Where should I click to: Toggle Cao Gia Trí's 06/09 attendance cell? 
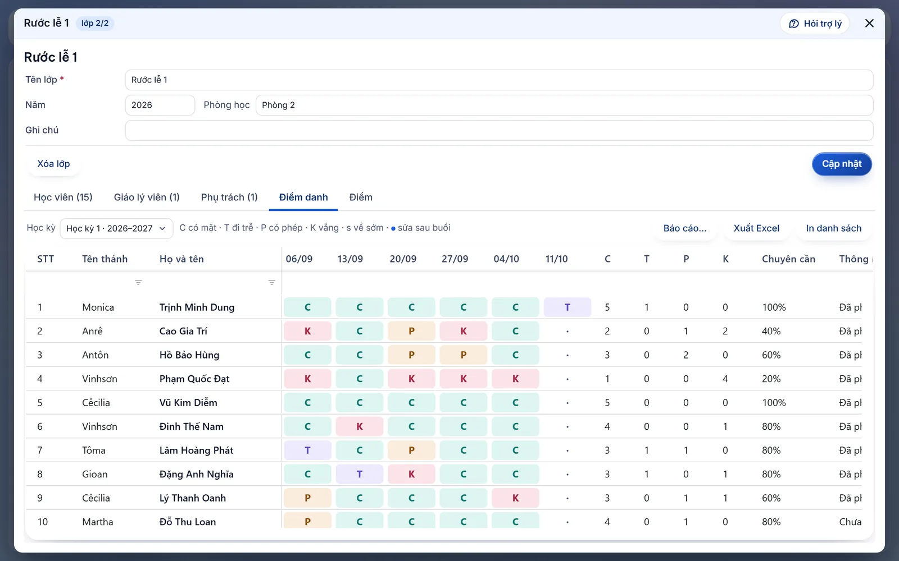pos(307,331)
